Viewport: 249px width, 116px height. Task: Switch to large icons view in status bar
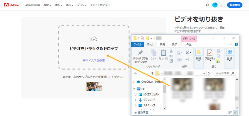tap(235, 112)
